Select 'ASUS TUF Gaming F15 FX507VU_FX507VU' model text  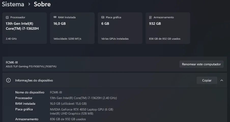[31, 67]
